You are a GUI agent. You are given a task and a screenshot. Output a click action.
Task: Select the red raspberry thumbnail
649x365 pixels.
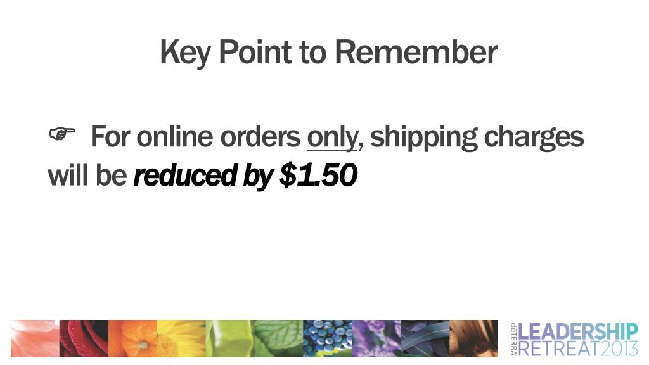[x=84, y=338]
